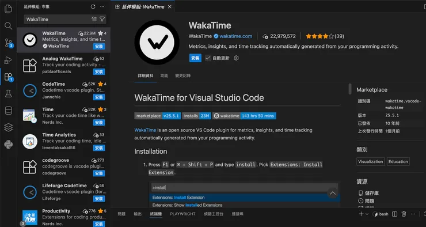Split the terminal panel
This screenshot has height=227, width=426.
(395, 214)
